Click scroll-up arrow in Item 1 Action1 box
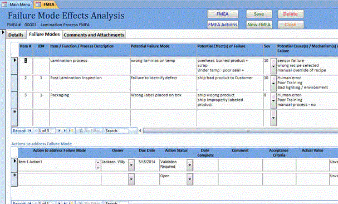Viewport: 338px width, 204px height. (98, 162)
